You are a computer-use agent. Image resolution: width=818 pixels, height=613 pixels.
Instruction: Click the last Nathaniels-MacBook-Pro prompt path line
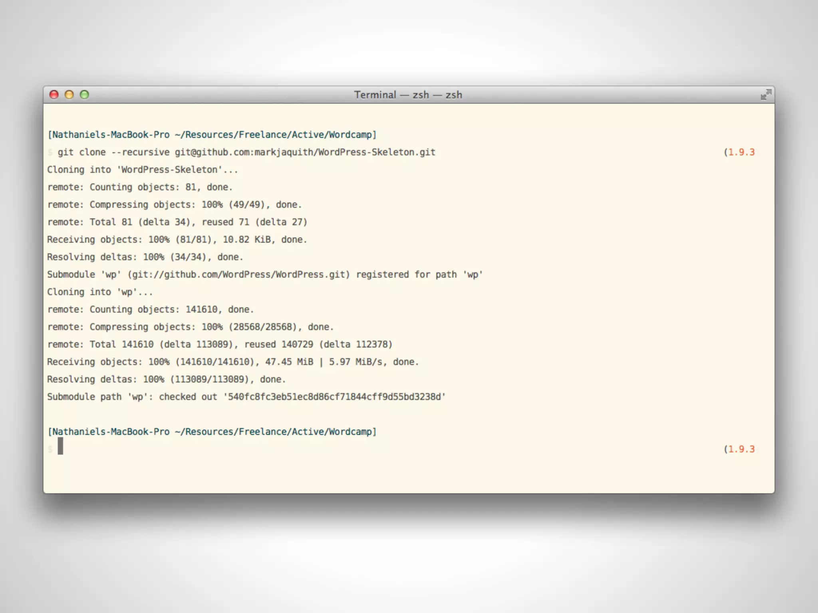coord(212,431)
